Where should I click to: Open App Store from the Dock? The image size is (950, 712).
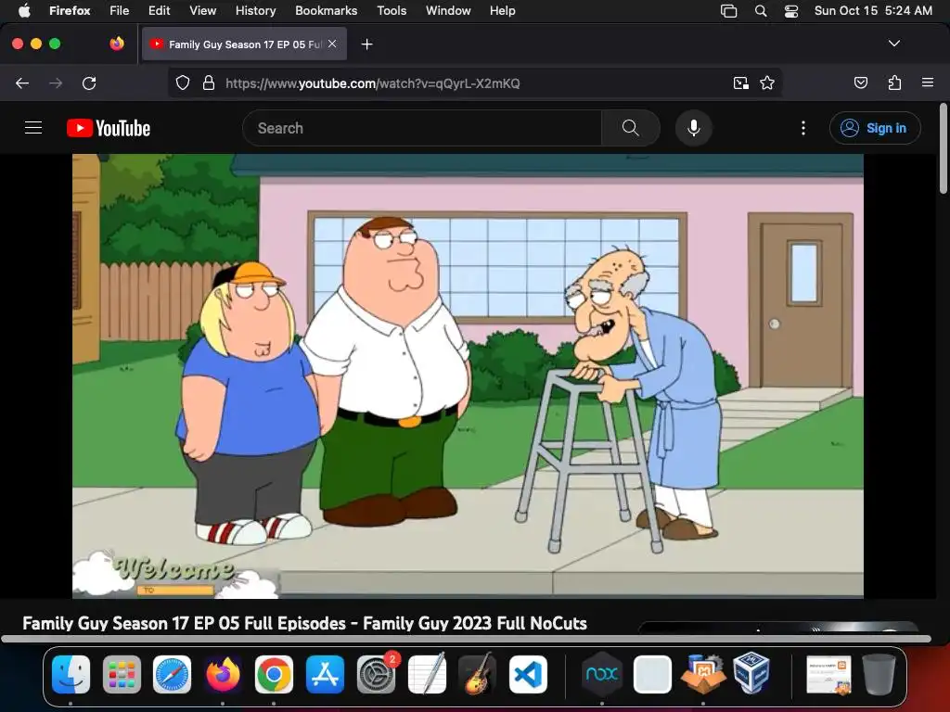pyautogui.click(x=325, y=675)
